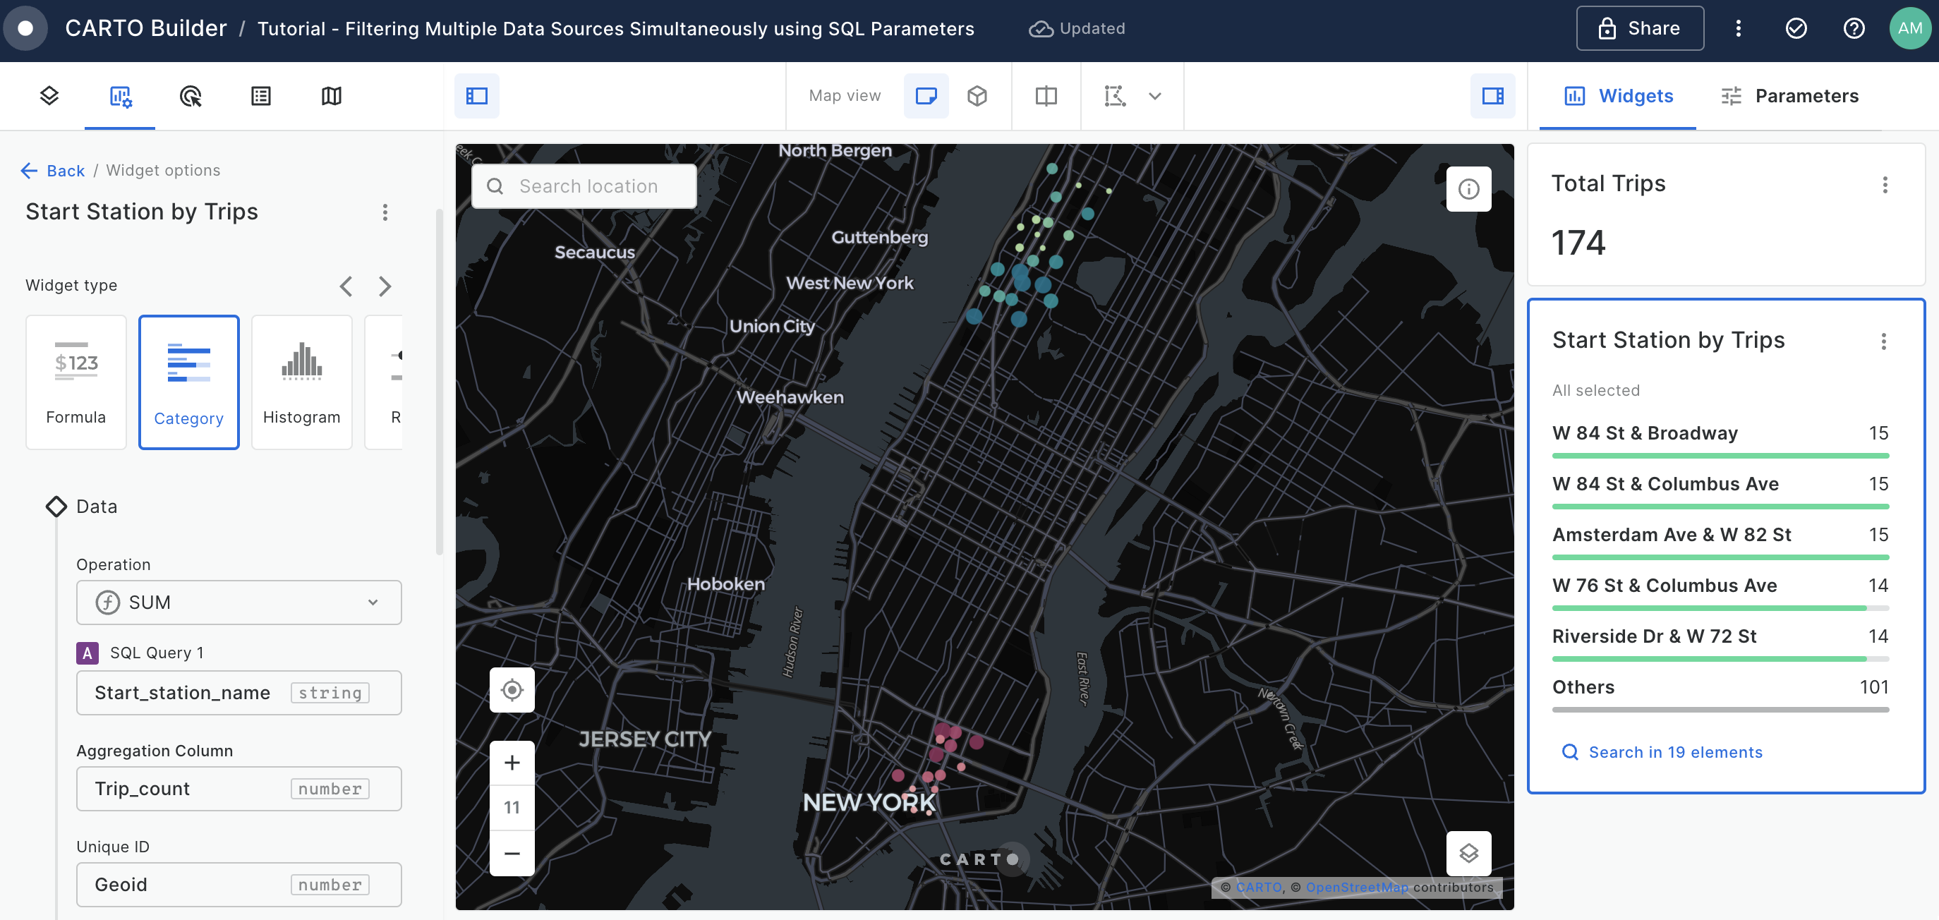Image resolution: width=1939 pixels, height=920 pixels.
Task: Open the Start_station_name column selector
Action: [238, 692]
